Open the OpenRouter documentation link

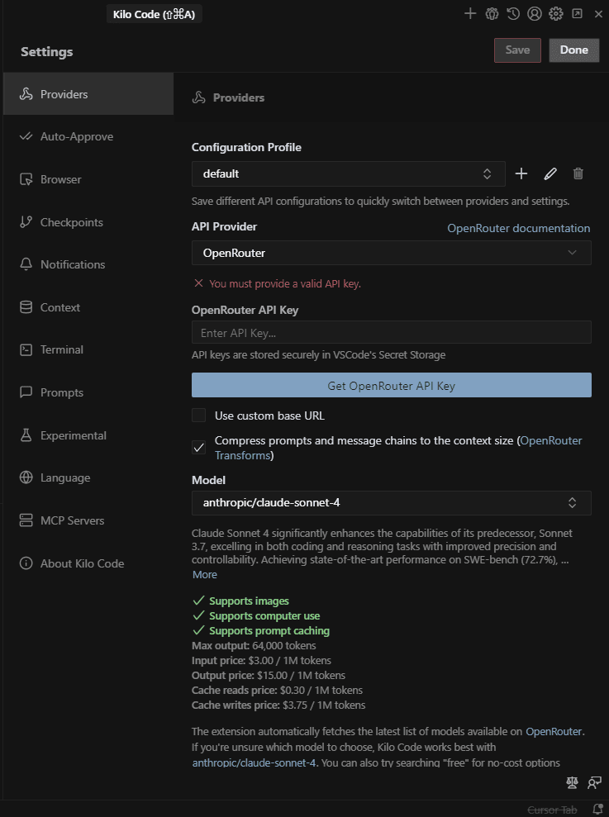click(518, 228)
